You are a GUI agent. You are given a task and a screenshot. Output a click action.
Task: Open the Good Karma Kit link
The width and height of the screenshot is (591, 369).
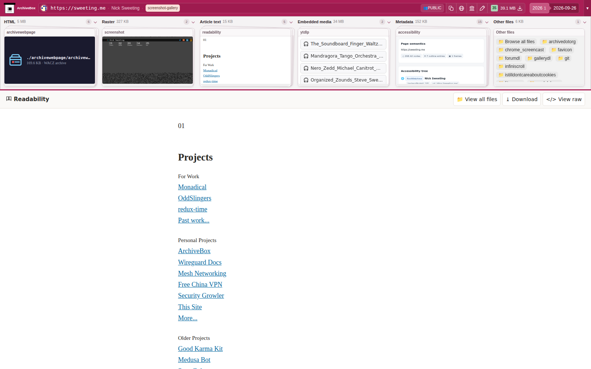coord(200,349)
